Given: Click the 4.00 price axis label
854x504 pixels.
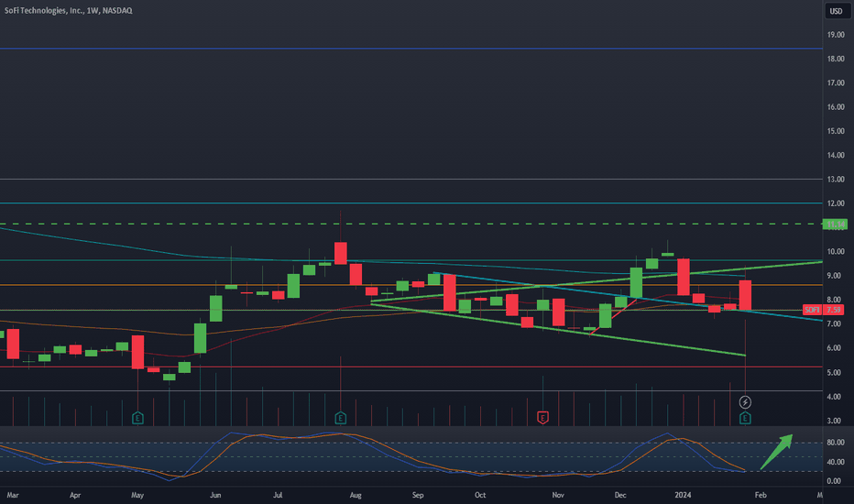Looking at the screenshot, I should (x=835, y=396).
